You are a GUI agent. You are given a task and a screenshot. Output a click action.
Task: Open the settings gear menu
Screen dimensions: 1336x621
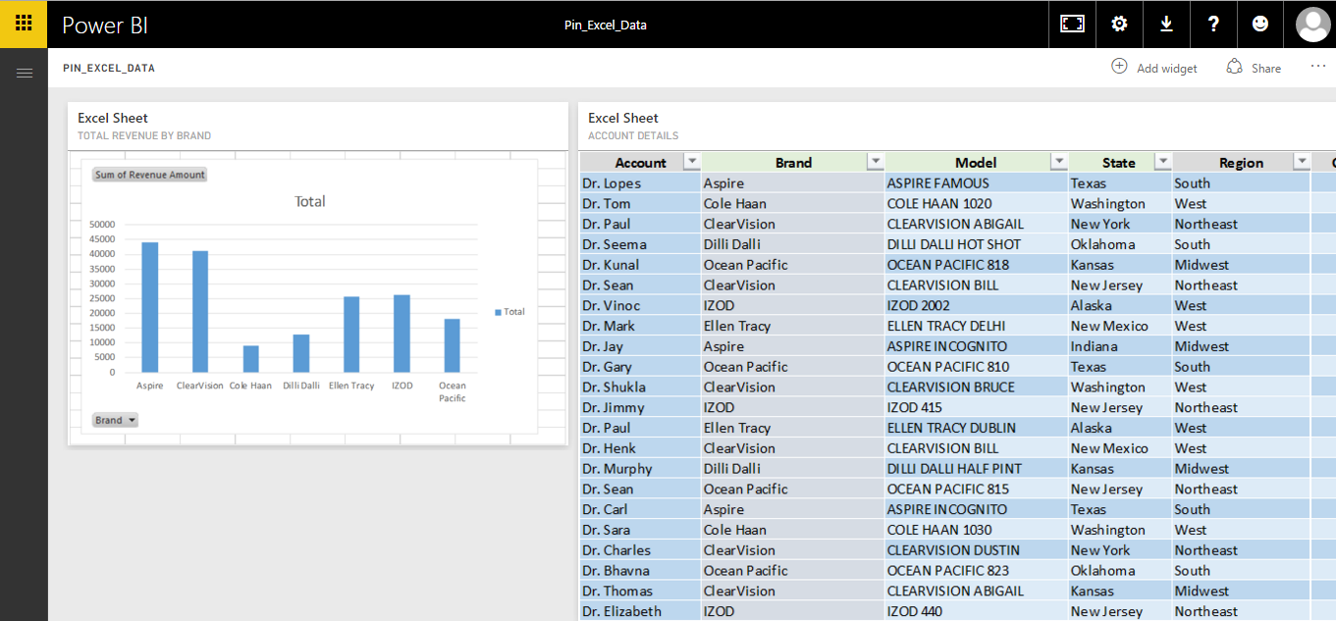(x=1119, y=25)
